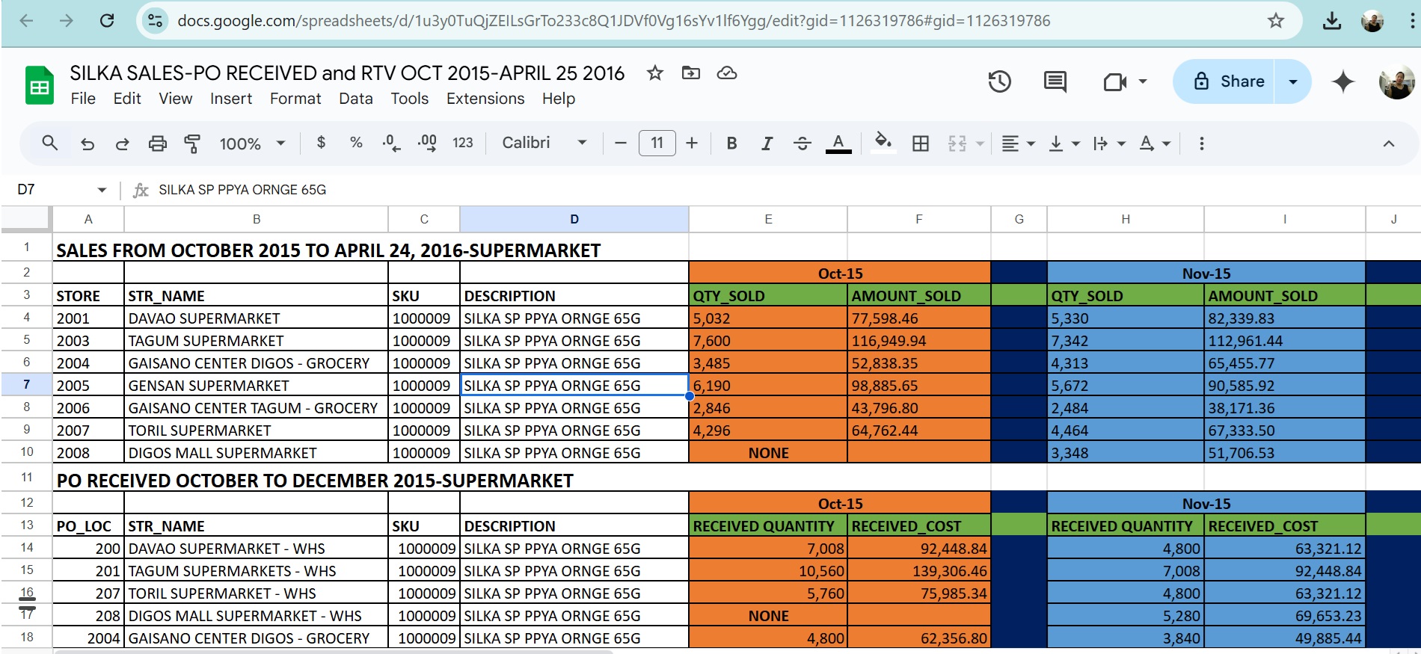The image size is (1421, 654).
Task: Undo the last action
Action: pos(88,144)
